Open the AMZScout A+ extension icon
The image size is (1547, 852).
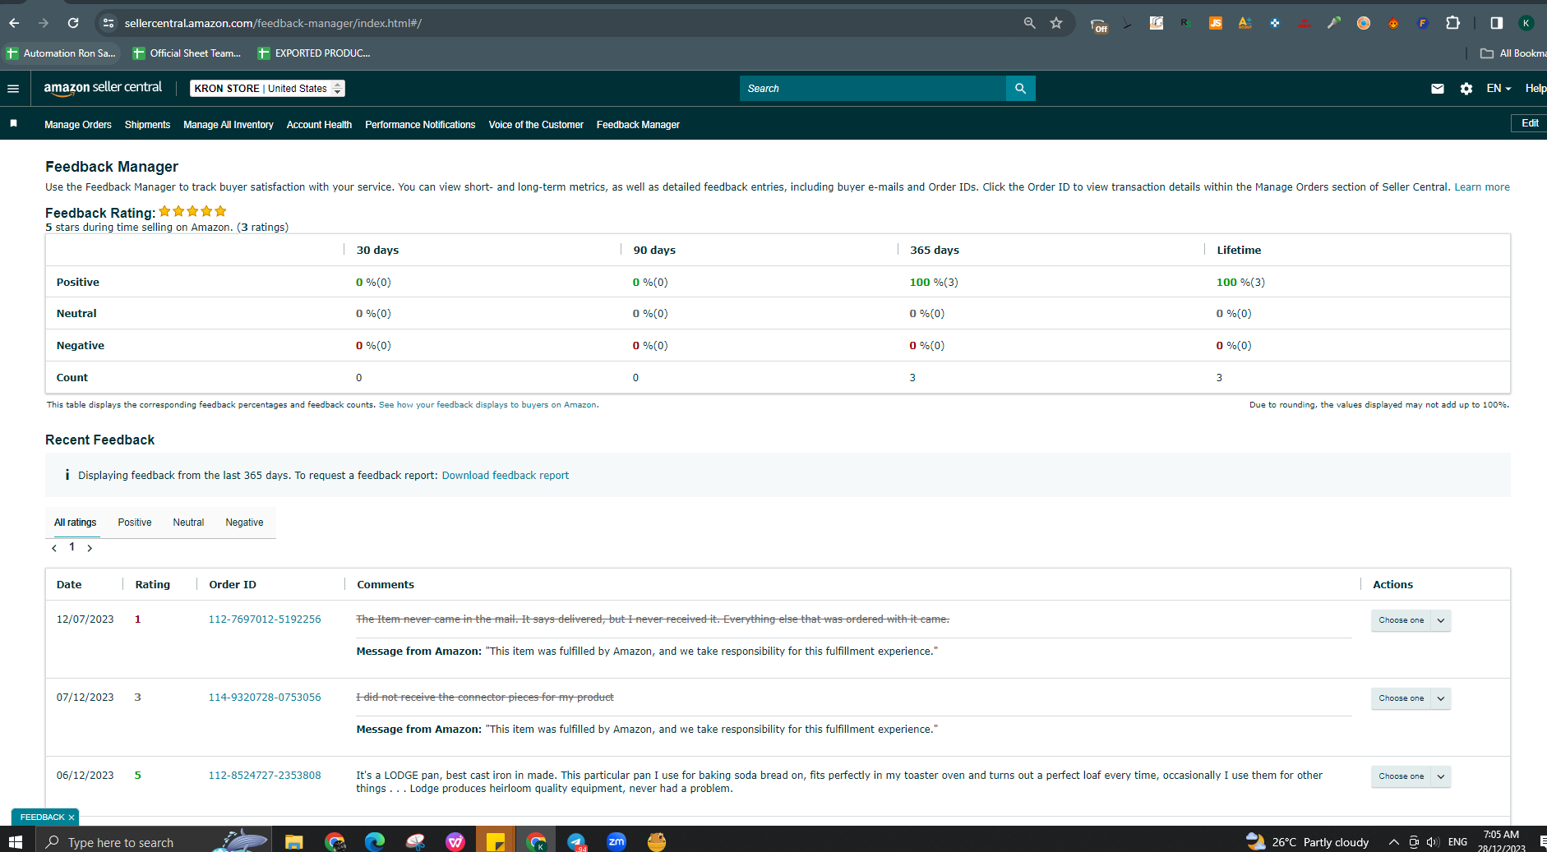(x=1245, y=23)
